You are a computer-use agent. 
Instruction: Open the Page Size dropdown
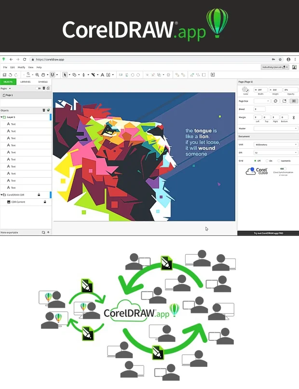[x=262, y=101]
